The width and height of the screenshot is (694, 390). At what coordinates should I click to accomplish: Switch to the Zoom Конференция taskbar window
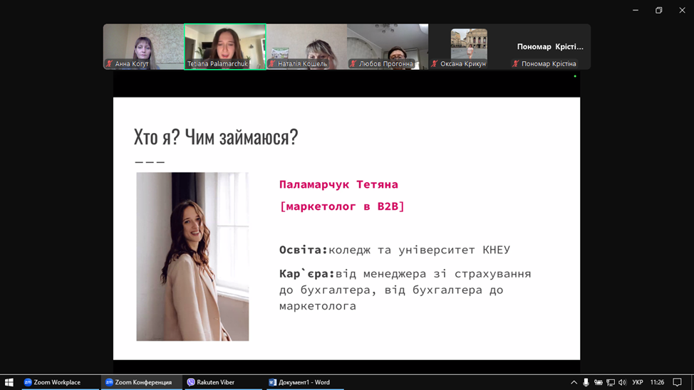pos(141,382)
